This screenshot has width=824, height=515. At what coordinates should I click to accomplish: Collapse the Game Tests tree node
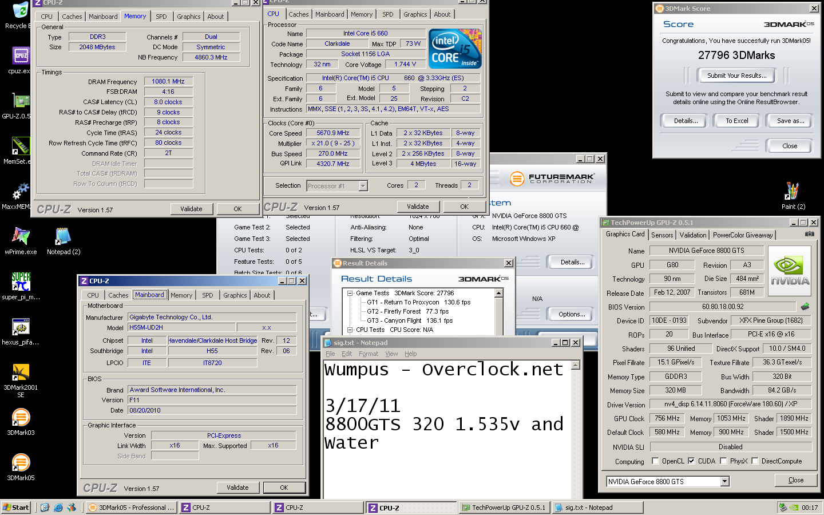(x=350, y=293)
